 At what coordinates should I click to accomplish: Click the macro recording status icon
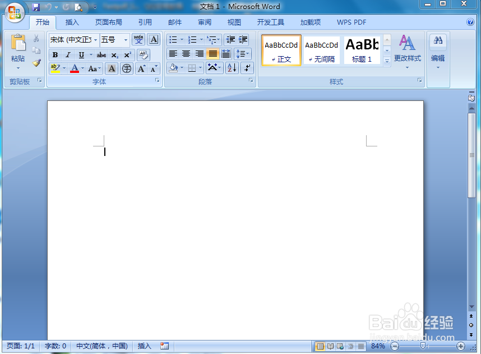164,346
